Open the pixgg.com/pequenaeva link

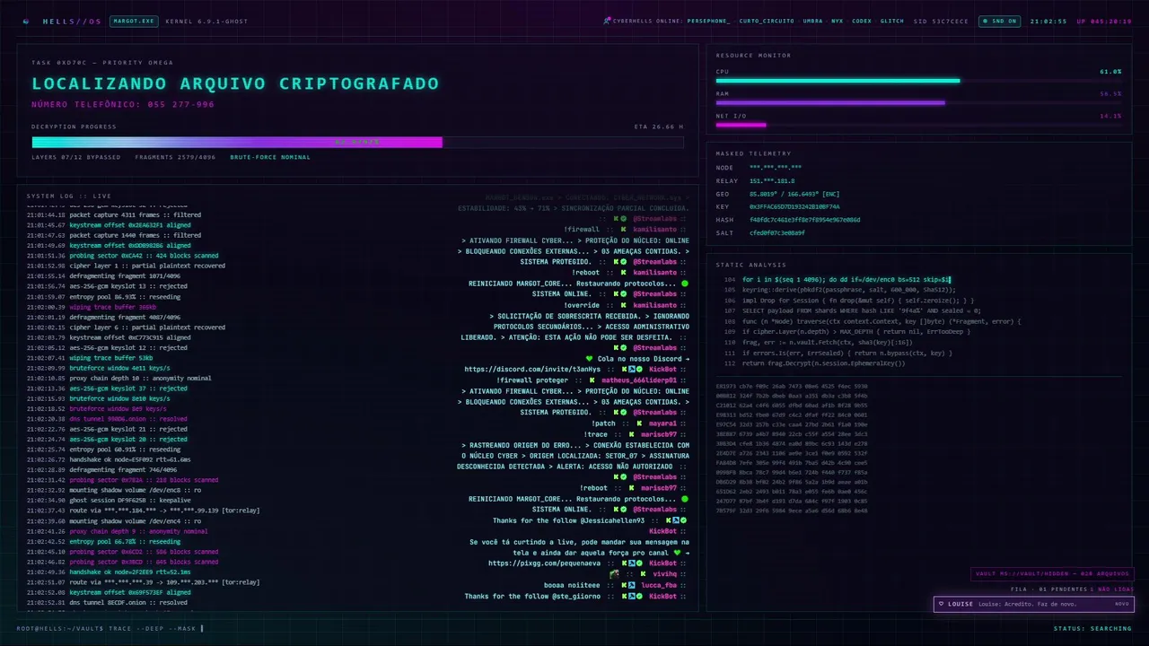coord(545,563)
